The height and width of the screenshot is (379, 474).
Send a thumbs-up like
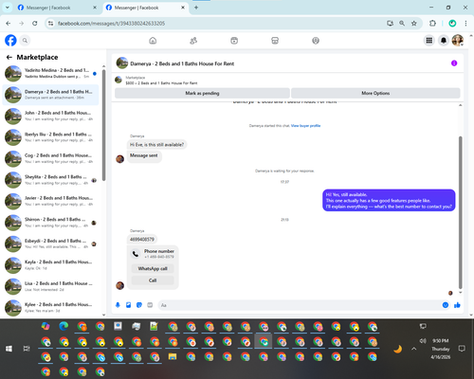click(457, 305)
